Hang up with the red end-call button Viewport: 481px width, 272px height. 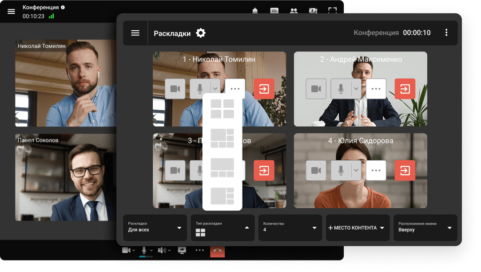pos(218,250)
